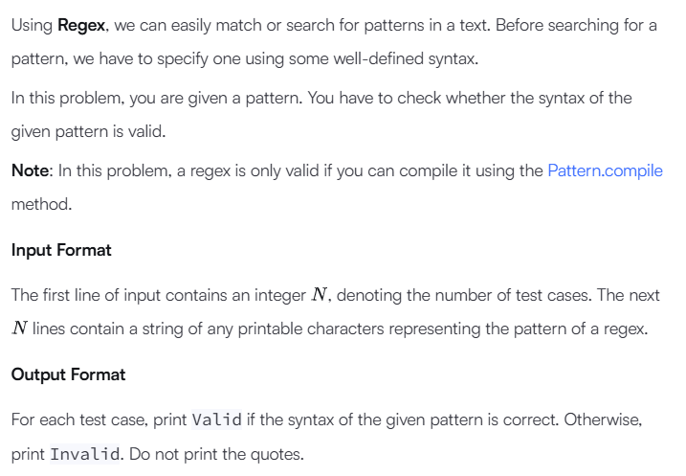Click the Valid inline code text
Image resolution: width=686 pixels, height=476 pixels.
[x=216, y=419]
